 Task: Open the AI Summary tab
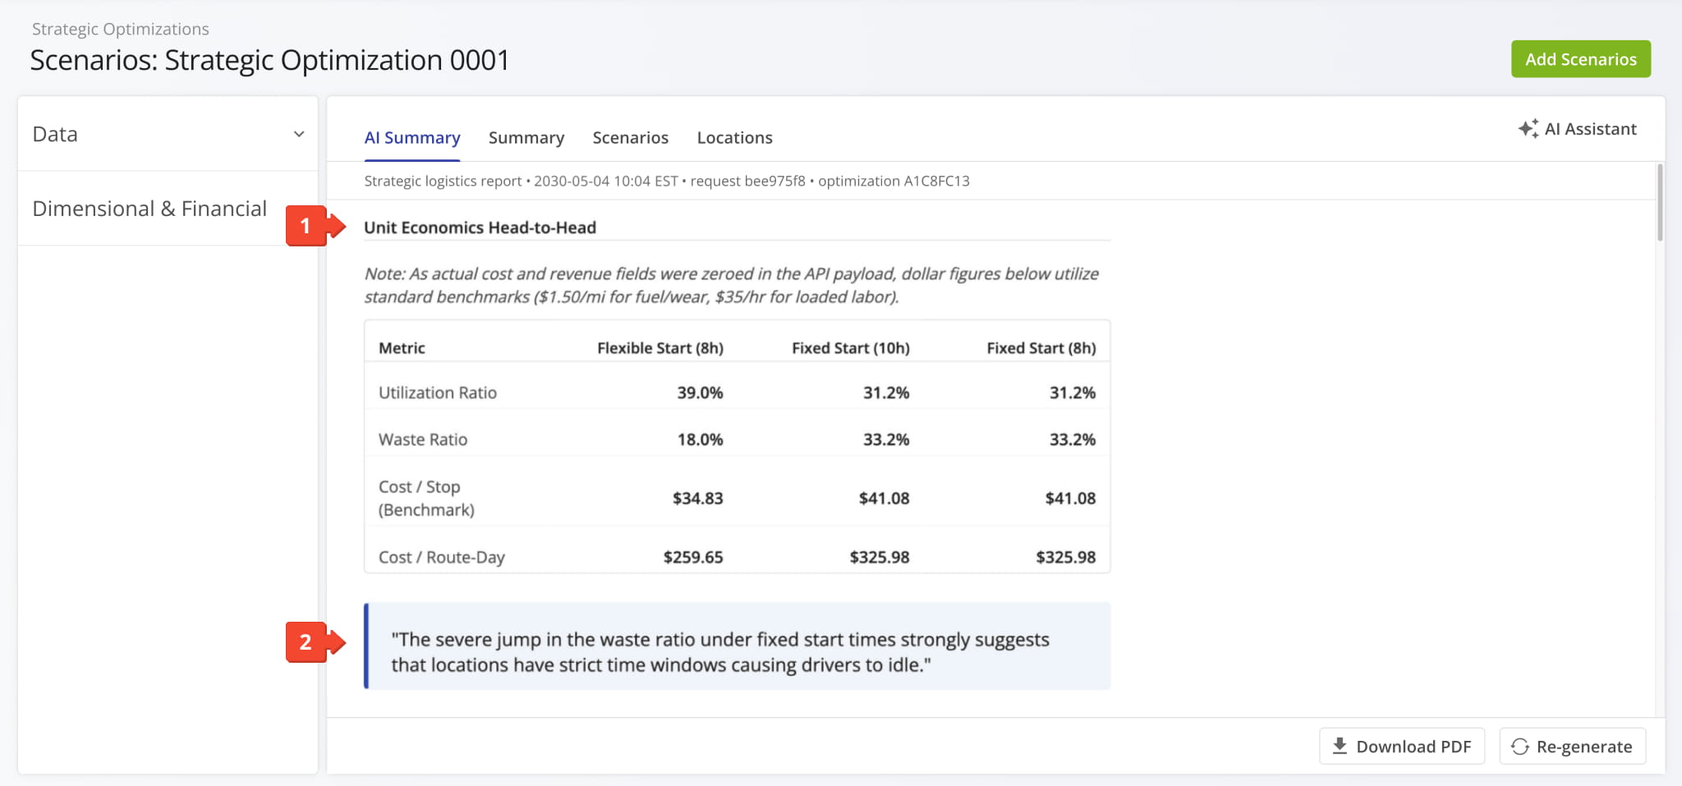pos(412,137)
